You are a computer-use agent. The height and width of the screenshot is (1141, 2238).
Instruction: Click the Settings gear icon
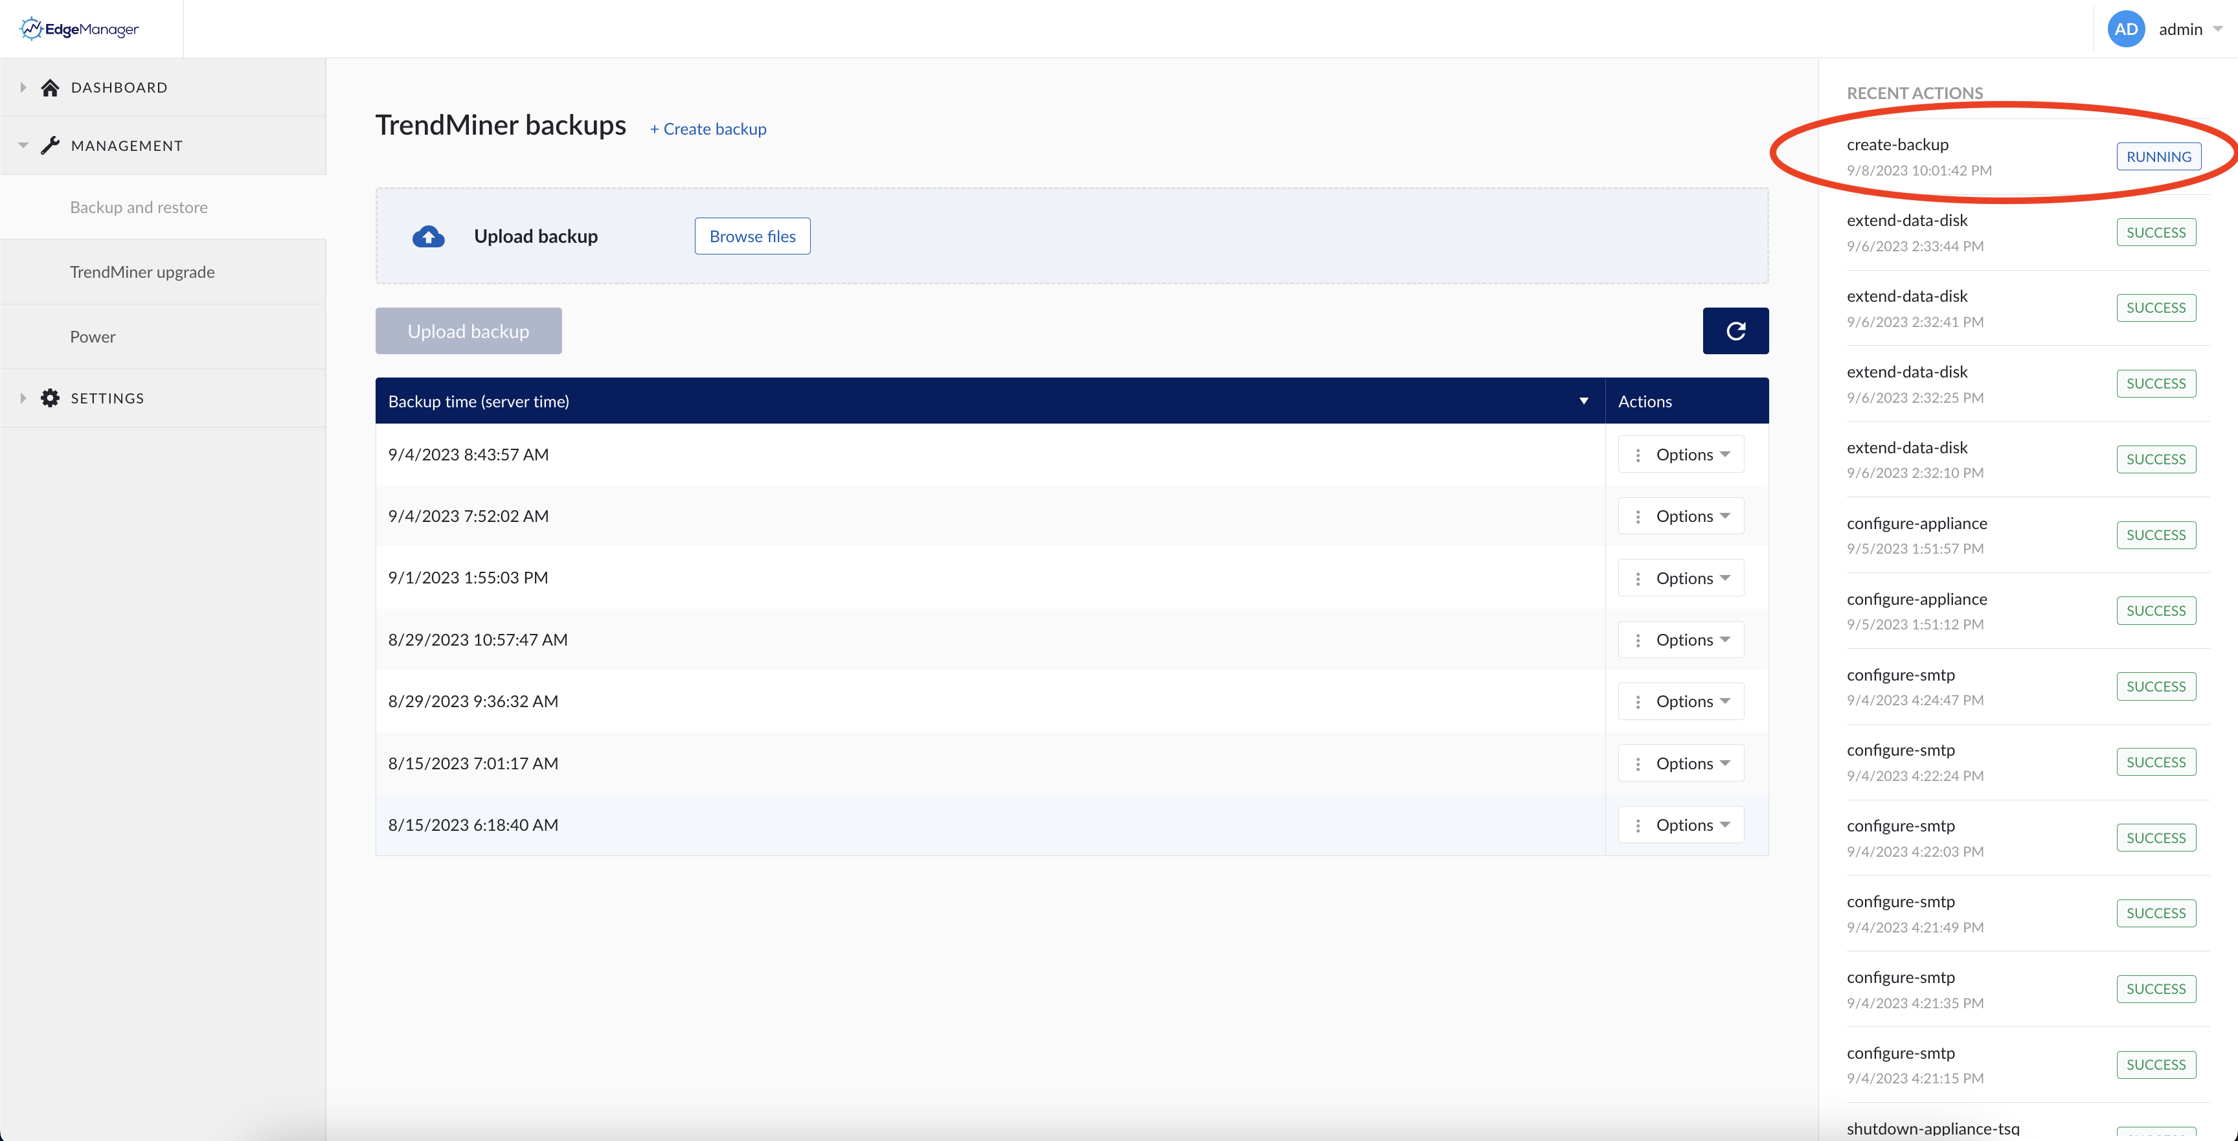coord(51,398)
